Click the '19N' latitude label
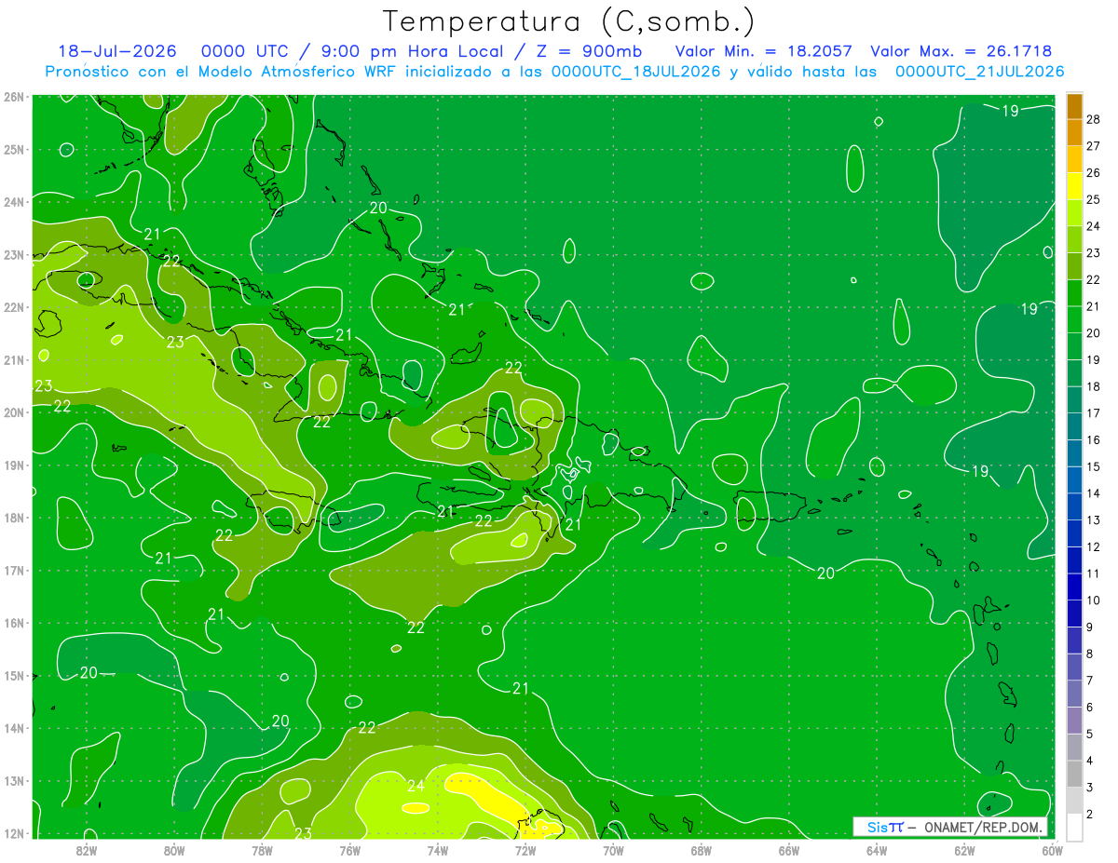The image size is (1118, 863). 14,465
